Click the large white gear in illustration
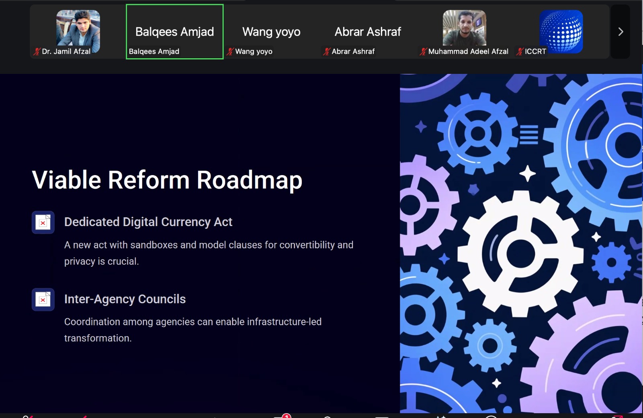The width and height of the screenshot is (643, 418). click(521, 254)
